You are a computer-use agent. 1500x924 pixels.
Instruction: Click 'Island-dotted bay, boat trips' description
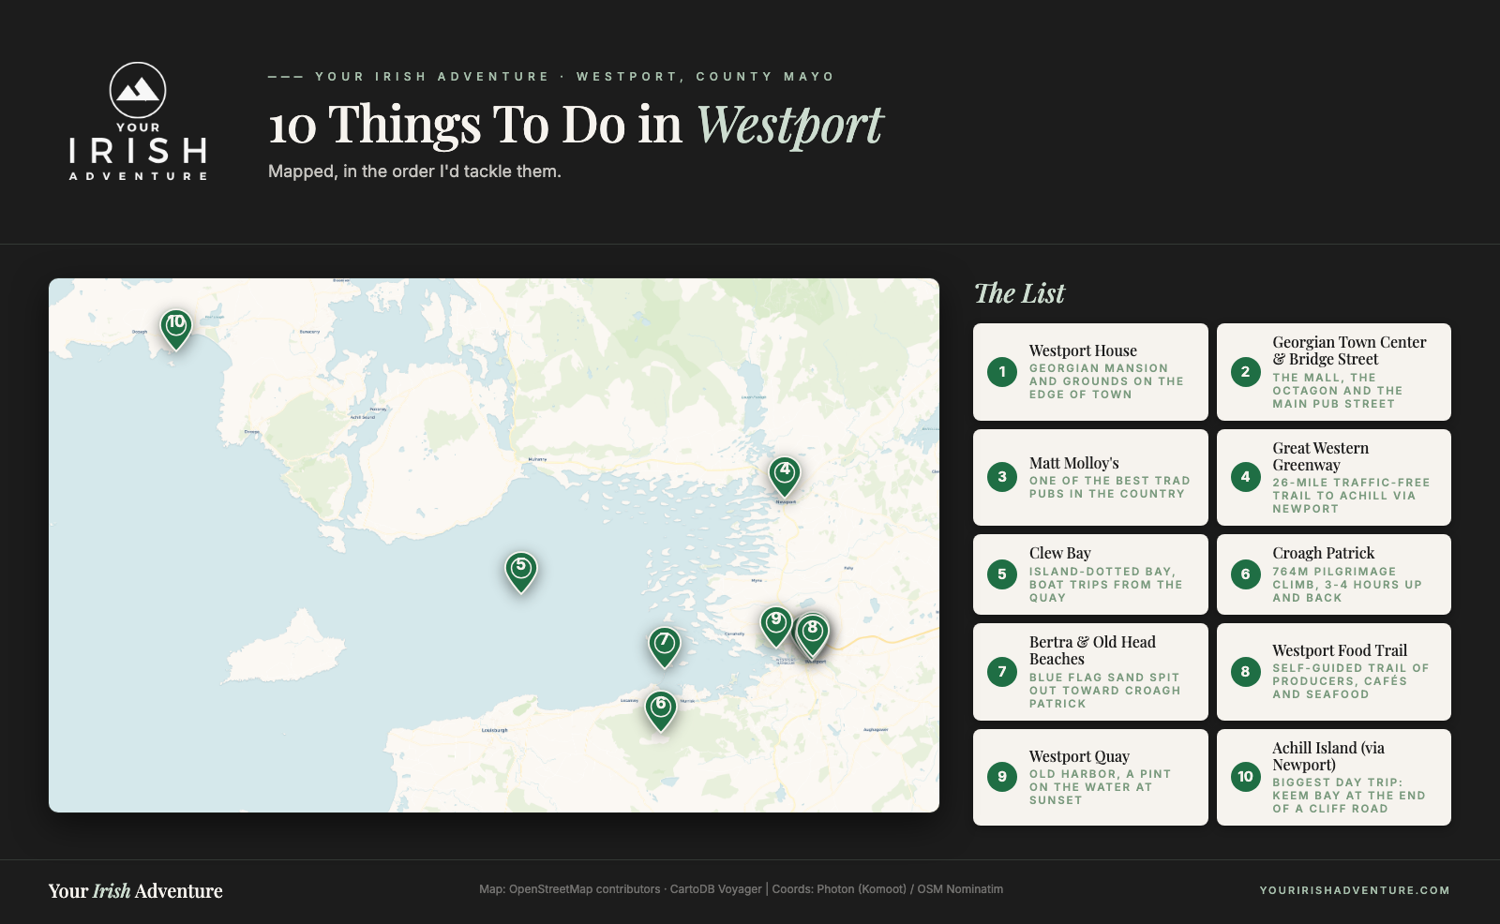(1106, 585)
